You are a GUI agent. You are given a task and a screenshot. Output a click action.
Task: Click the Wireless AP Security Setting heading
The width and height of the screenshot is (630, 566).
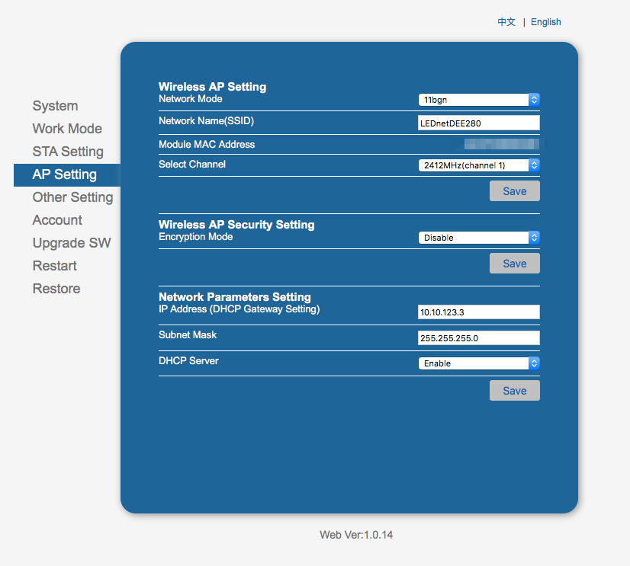(236, 225)
